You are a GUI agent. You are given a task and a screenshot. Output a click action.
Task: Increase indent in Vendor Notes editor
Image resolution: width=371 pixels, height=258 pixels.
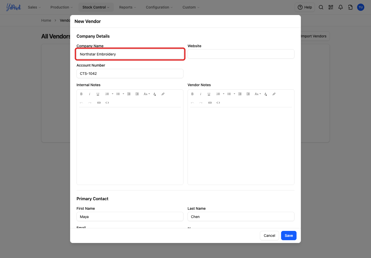coord(248,94)
